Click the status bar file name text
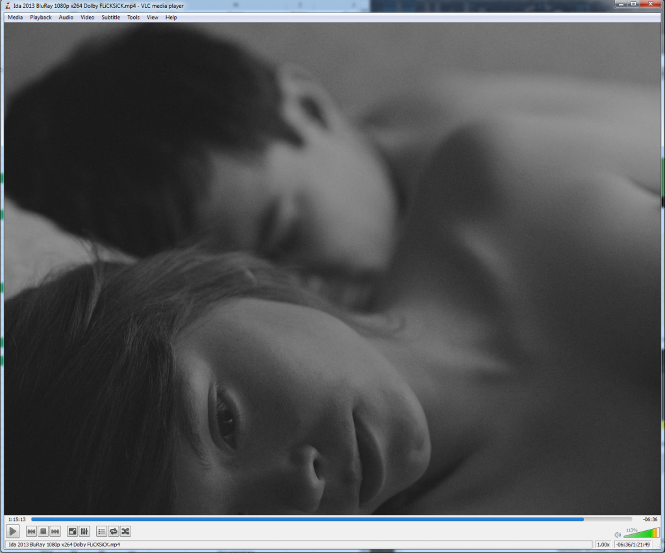This screenshot has width=665, height=553. [64, 545]
